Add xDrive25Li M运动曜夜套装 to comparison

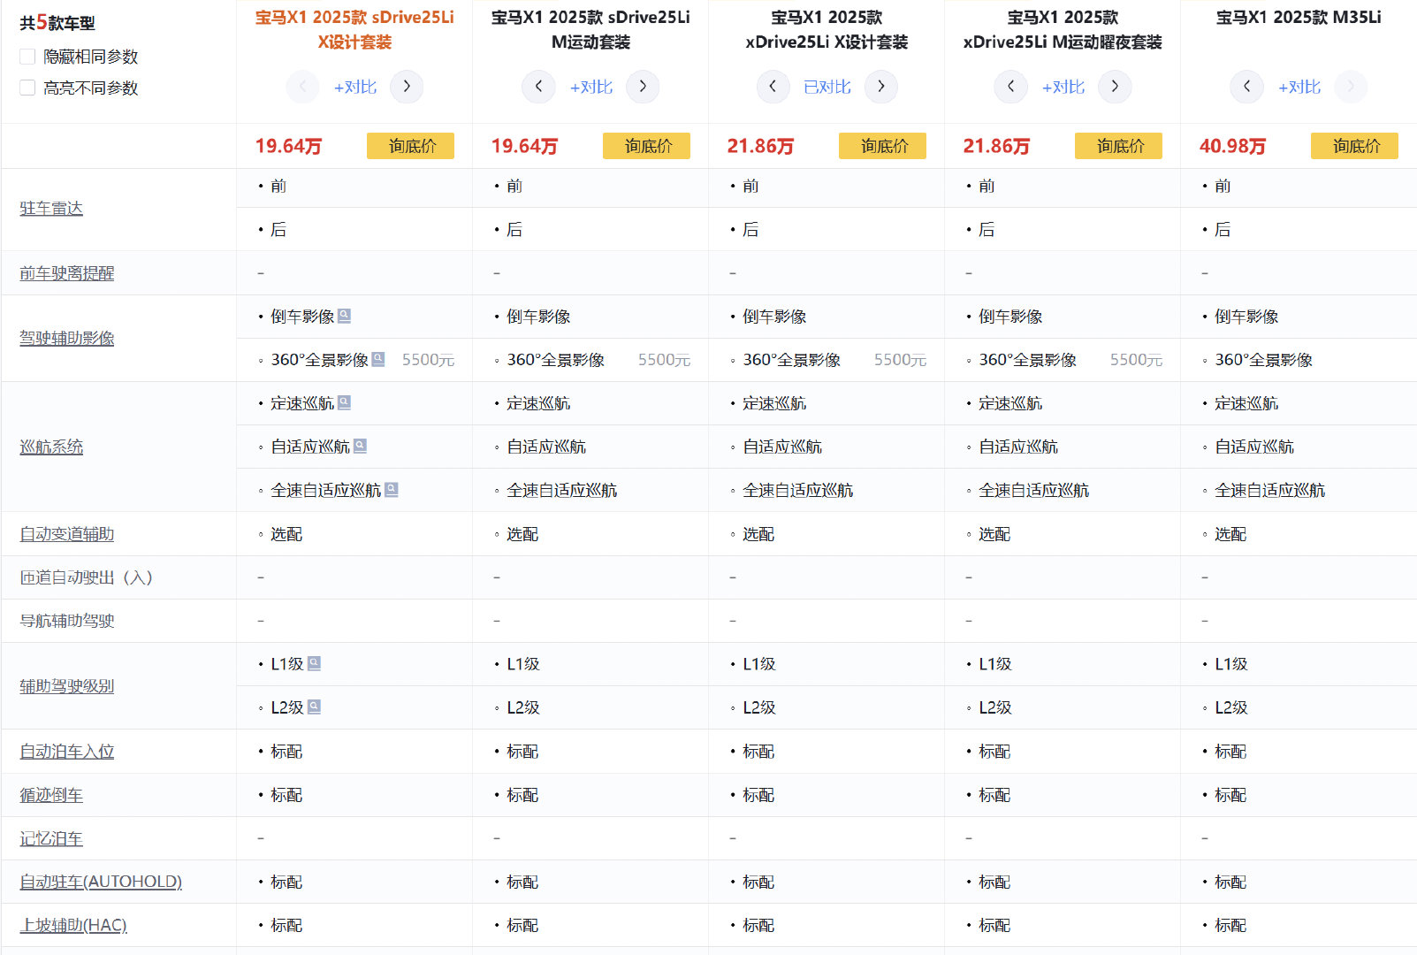pyautogui.click(x=1063, y=87)
